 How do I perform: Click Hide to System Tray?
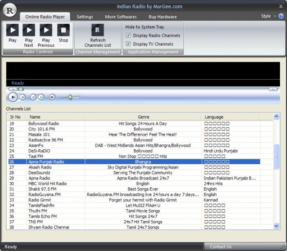[x=145, y=27]
